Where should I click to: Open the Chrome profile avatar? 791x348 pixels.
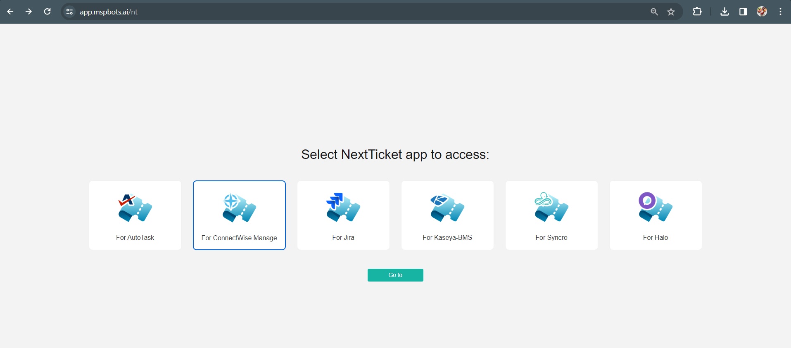762,12
